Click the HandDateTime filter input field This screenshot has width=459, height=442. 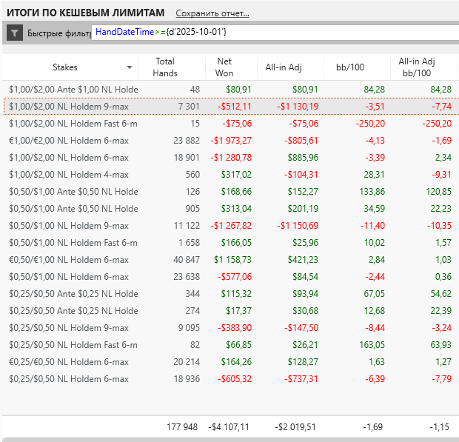click(274, 32)
